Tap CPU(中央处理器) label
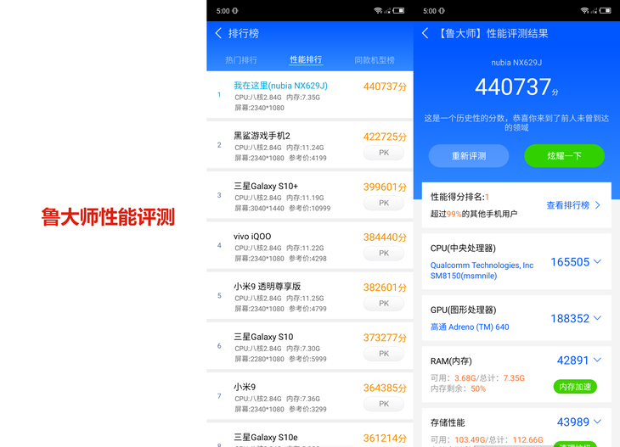Image resolution: width=620 pixels, height=447 pixels. pos(463,249)
